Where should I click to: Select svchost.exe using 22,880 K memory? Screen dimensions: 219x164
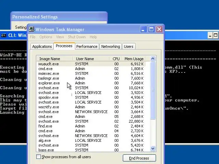pos(92,121)
